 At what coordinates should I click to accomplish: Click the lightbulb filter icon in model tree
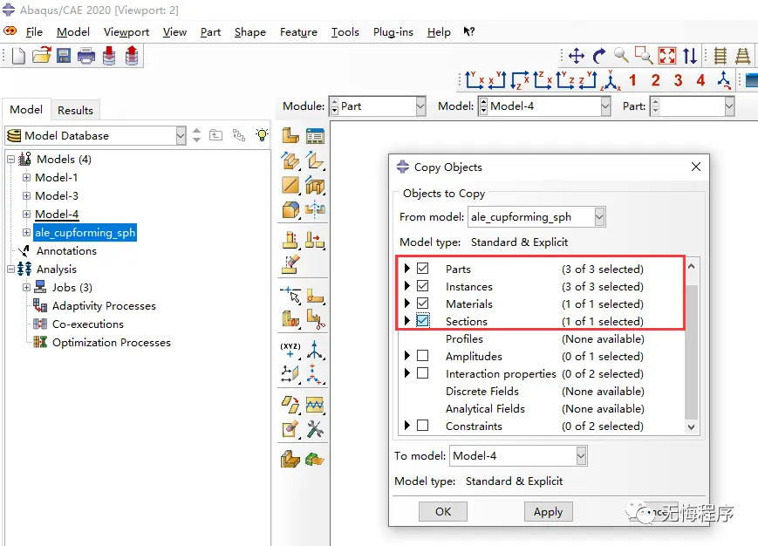coord(262,135)
